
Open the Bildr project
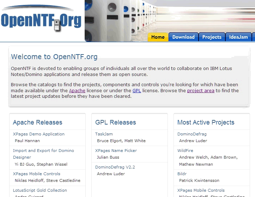click(x=182, y=174)
